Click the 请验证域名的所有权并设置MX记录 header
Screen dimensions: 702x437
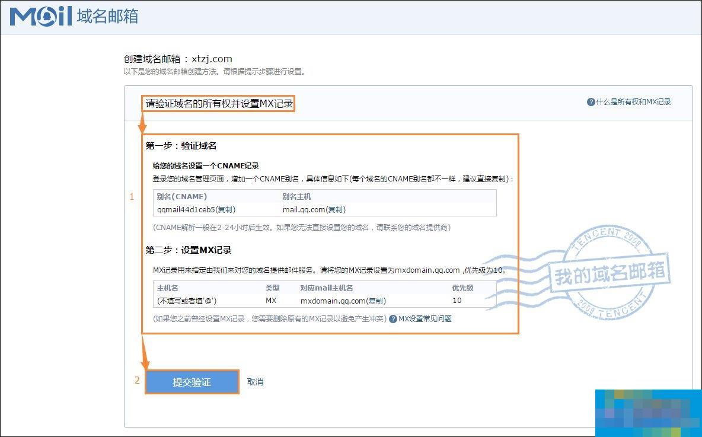[219, 103]
